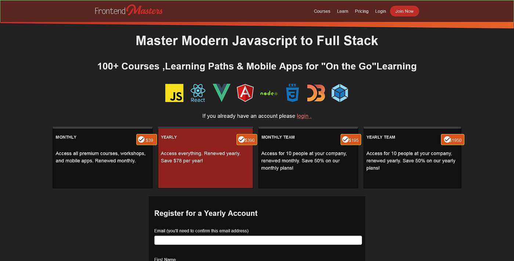Screen dimensions: 514x261
Task: Click the Join Now button
Action: point(404,11)
